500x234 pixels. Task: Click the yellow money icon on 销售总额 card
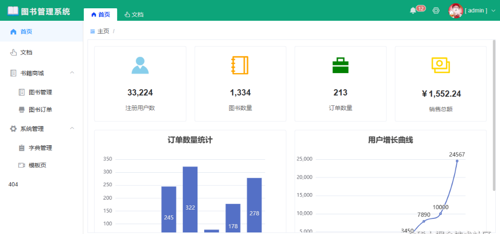click(x=441, y=65)
